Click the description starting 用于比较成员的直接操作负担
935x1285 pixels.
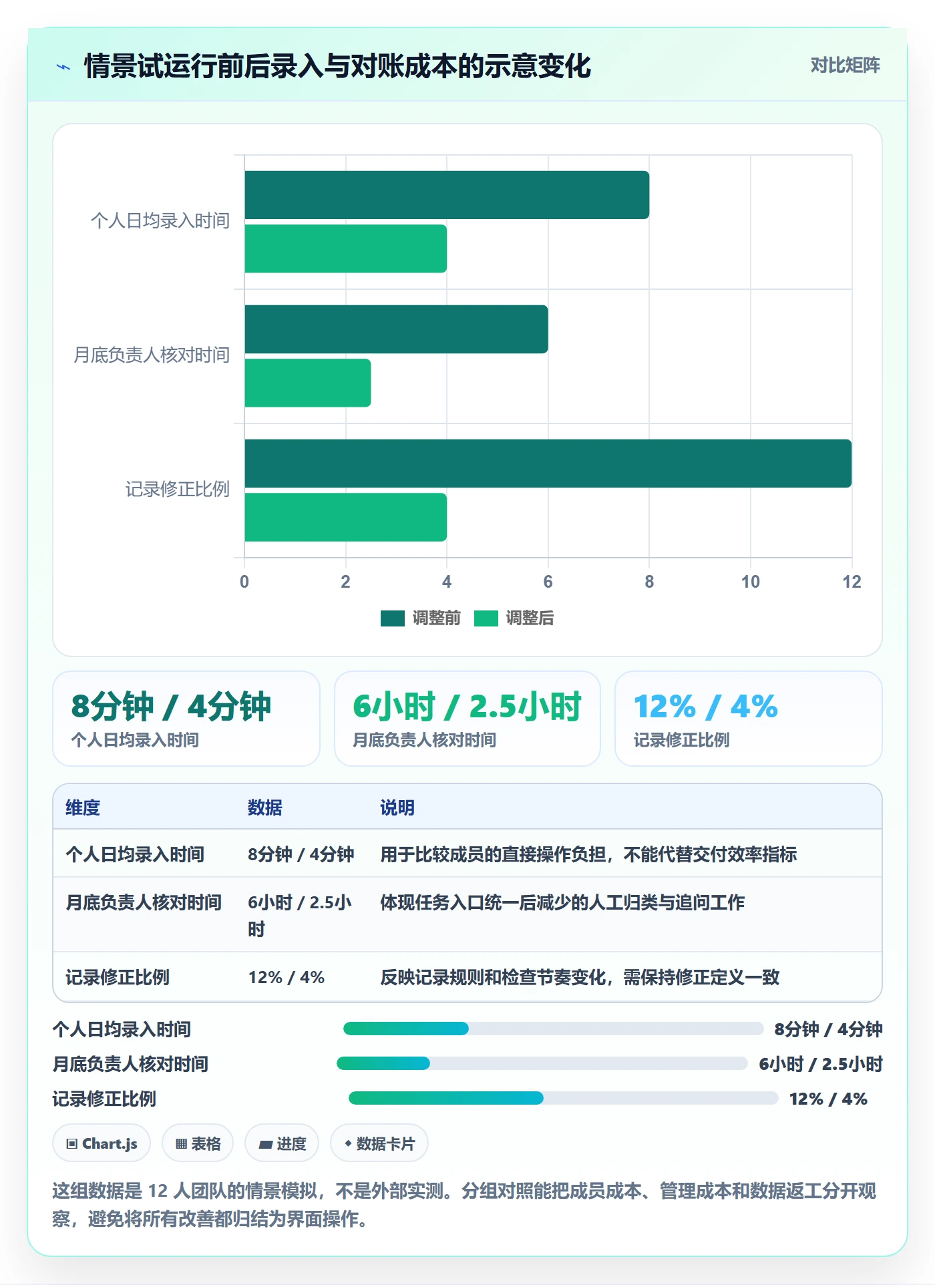tap(588, 854)
